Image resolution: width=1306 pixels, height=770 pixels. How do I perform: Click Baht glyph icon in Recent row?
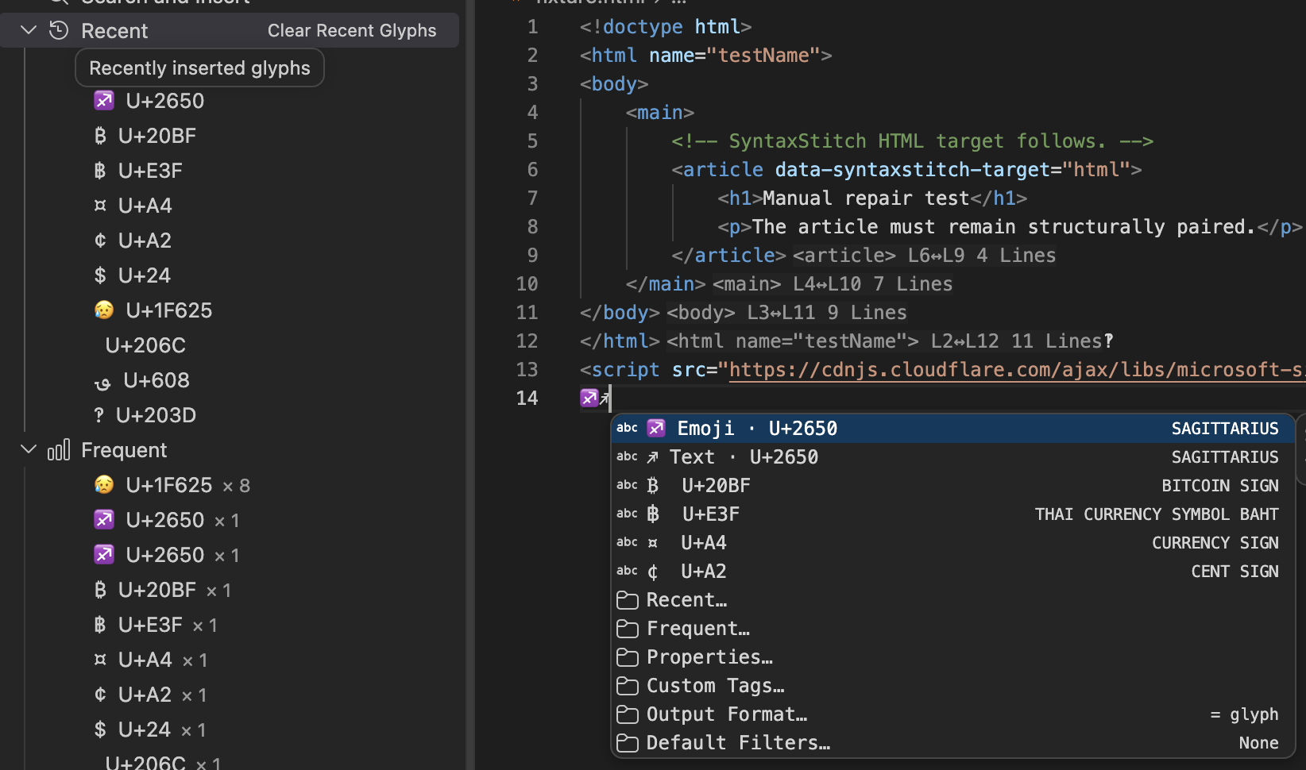(99, 171)
